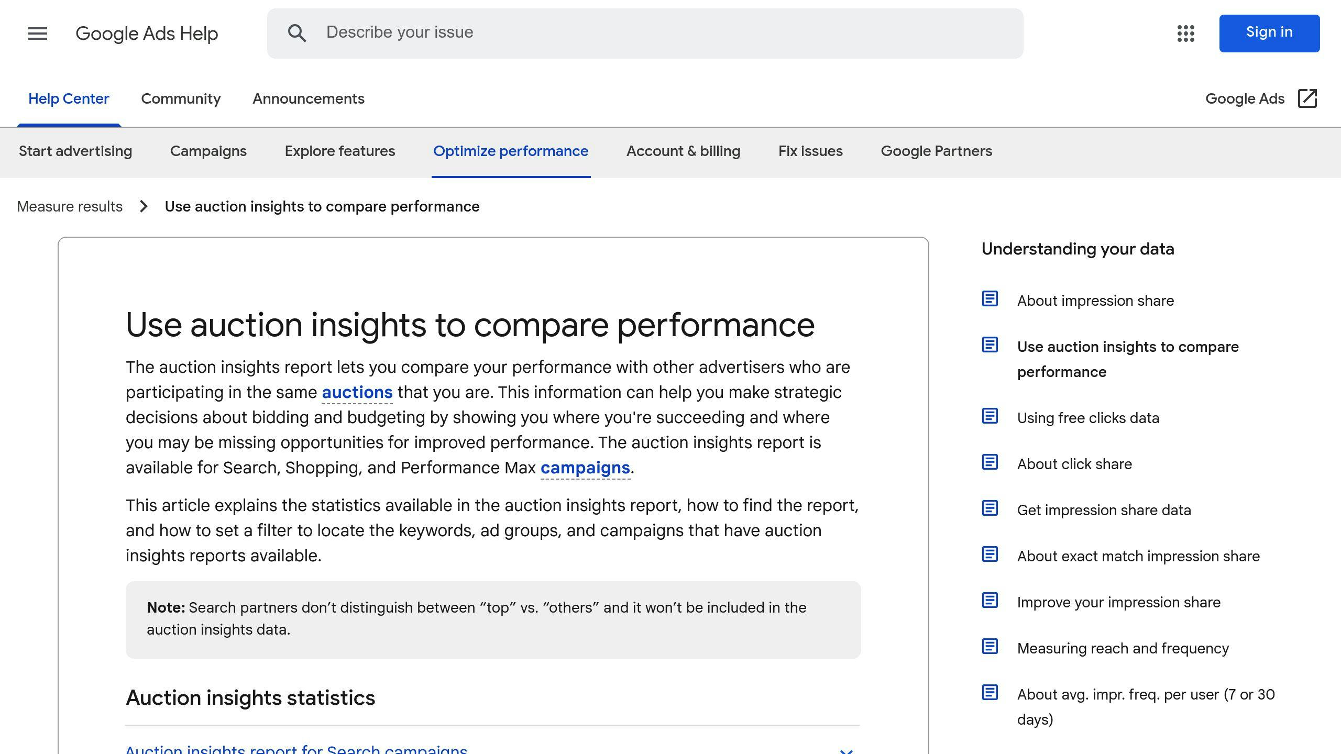This screenshot has height=754, width=1341.
Task: Expand Auction insights report for Search campaigns
Action: tap(492, 749)
